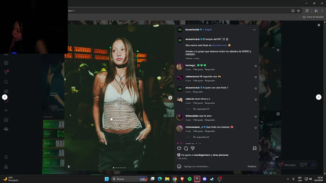Image resolution: width=326 pixels, height=183 pixels.
Task: Advance to next photo in carousel
Action: click(170, 98)
